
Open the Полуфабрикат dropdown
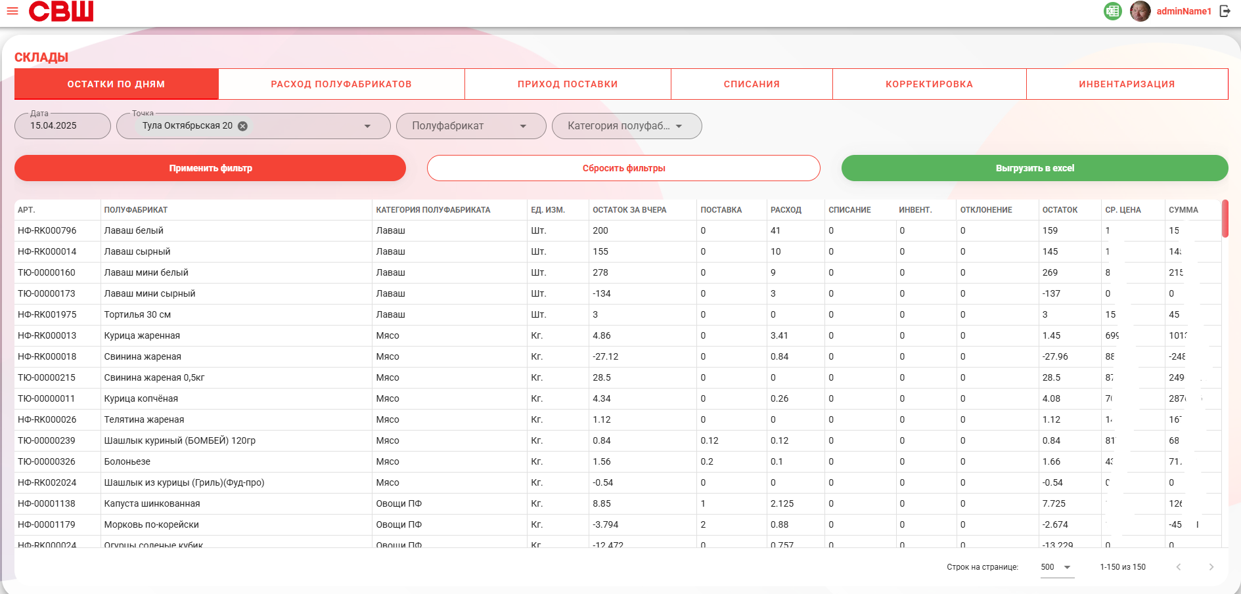[471, 126]
